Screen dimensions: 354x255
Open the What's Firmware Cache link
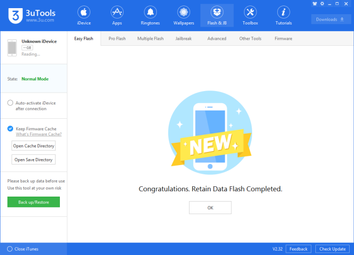(x=39, y=135)
